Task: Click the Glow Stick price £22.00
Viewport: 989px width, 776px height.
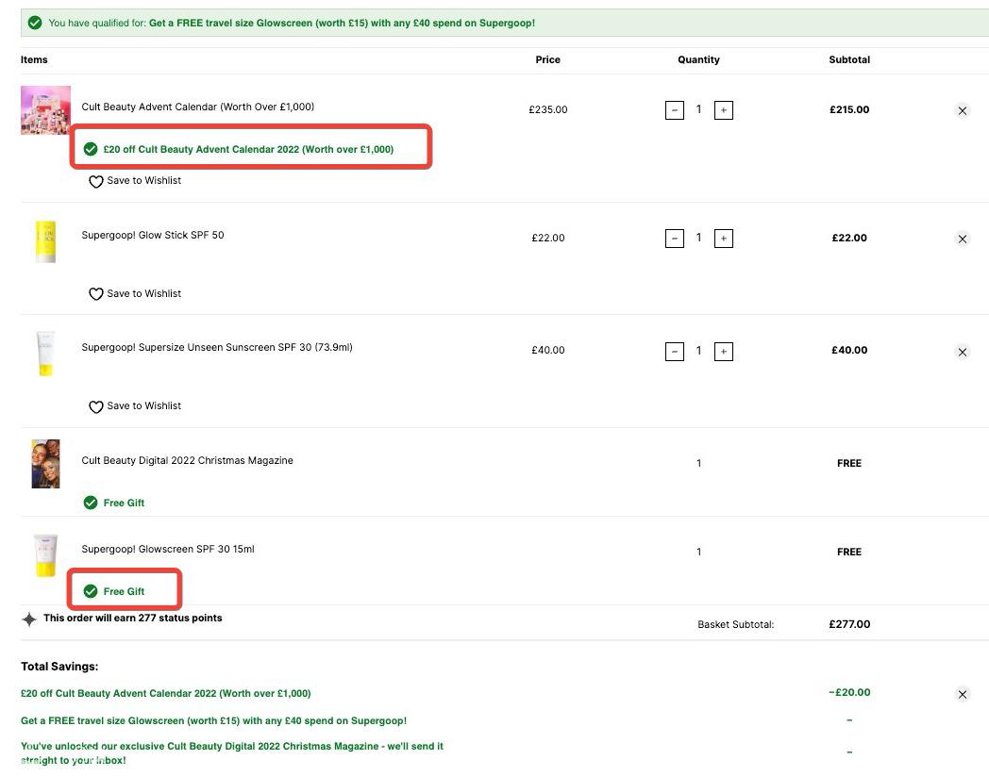Action: coord(548,238)
